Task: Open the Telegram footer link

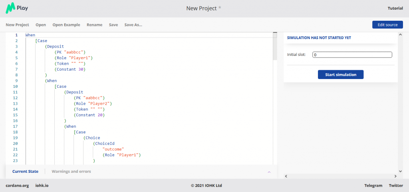Action: click(x=373, y=185)
